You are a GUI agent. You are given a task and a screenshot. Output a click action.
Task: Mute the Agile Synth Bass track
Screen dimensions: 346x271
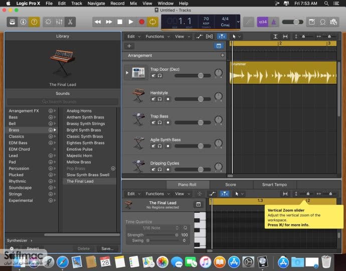pyautogui.click(x=153, y=146)
